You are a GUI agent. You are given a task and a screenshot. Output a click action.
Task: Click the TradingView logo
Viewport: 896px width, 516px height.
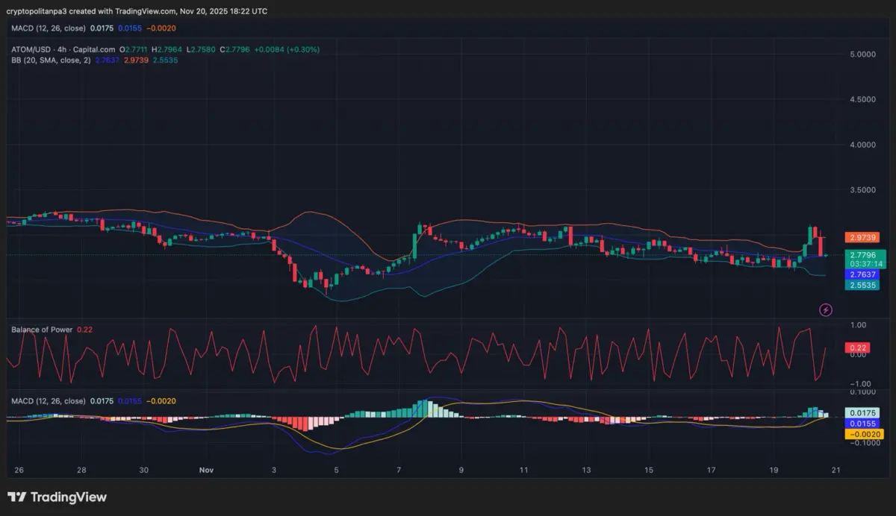(x=57, y=497)
